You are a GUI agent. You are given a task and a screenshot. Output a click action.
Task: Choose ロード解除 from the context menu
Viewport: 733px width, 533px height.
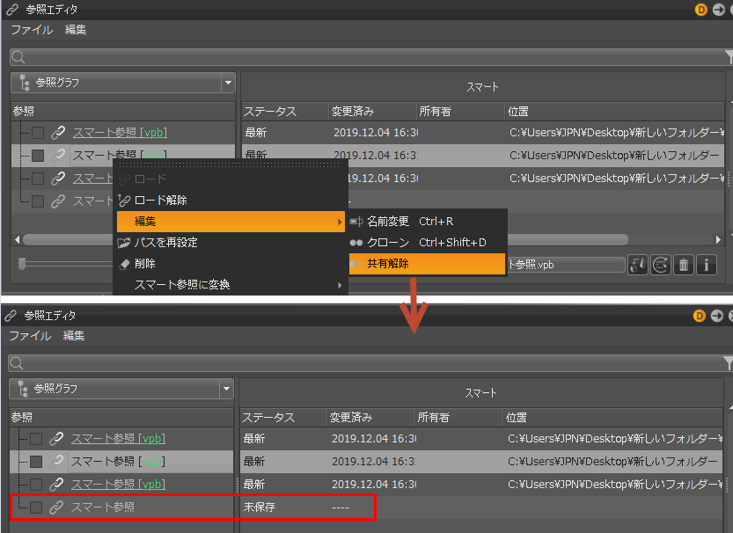pos(231,201)
